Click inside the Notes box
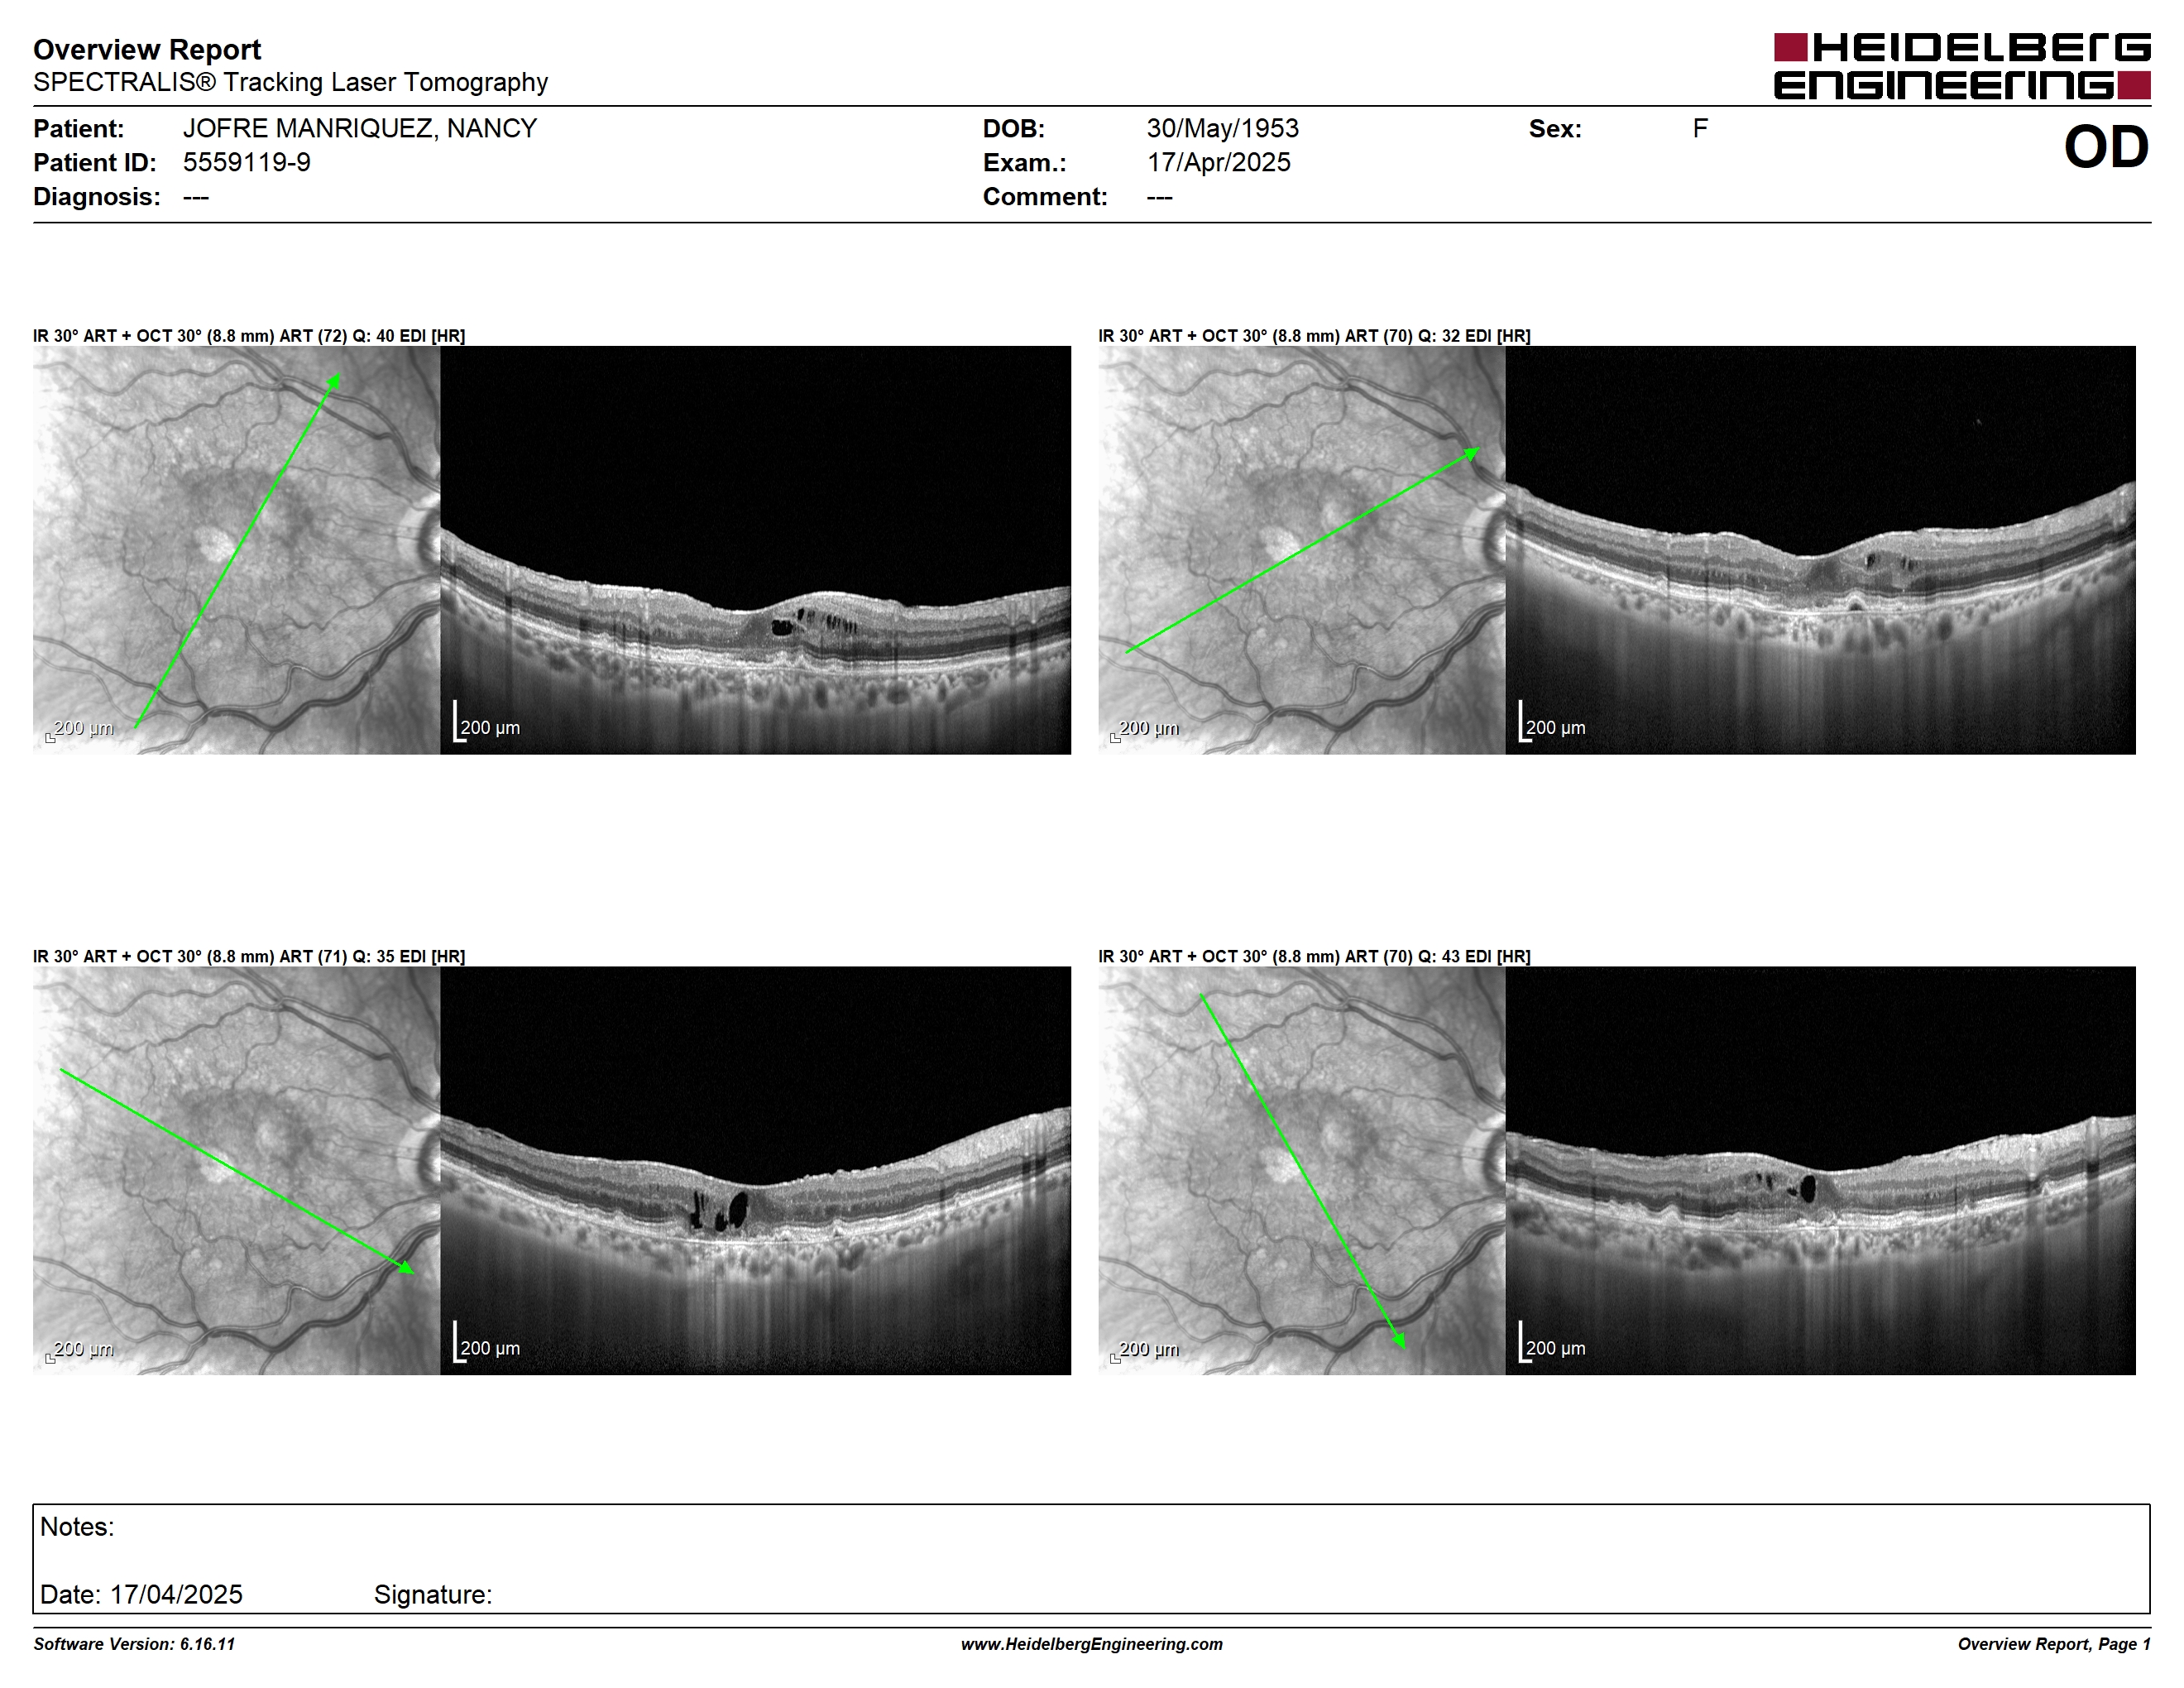 [x=1091, y=1558]
